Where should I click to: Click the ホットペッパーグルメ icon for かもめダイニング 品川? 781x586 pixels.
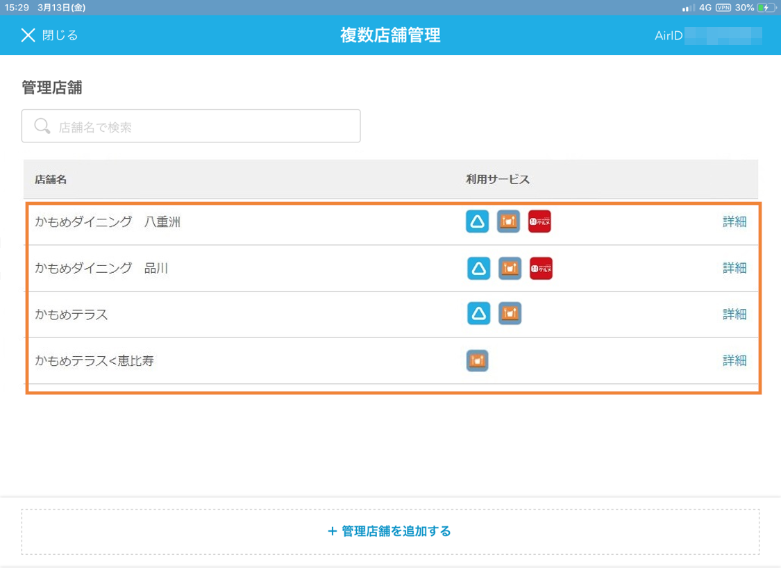540,268
